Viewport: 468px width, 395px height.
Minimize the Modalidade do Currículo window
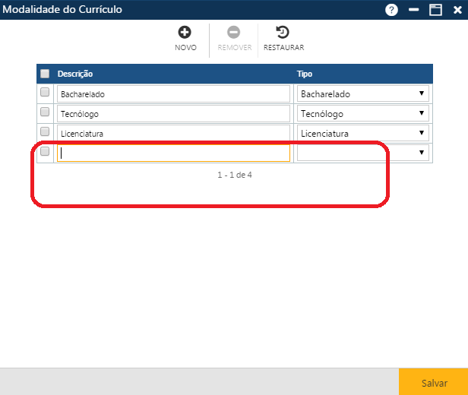414,10
